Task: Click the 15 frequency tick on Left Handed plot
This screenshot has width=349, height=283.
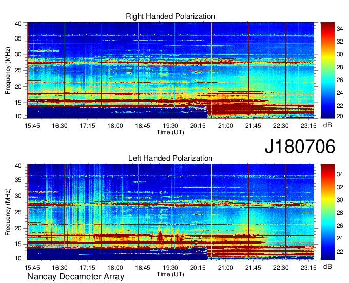Action: pos(18,244)
